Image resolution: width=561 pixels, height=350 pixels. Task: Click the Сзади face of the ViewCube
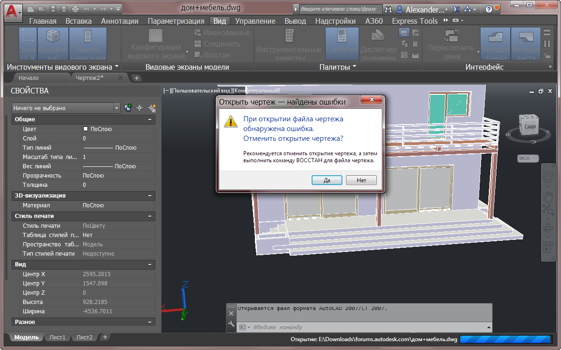(529, 126)
